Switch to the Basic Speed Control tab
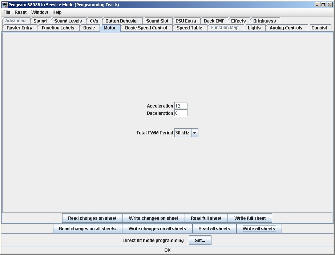Viewport: 335px width, 255px height. point(146,28)
